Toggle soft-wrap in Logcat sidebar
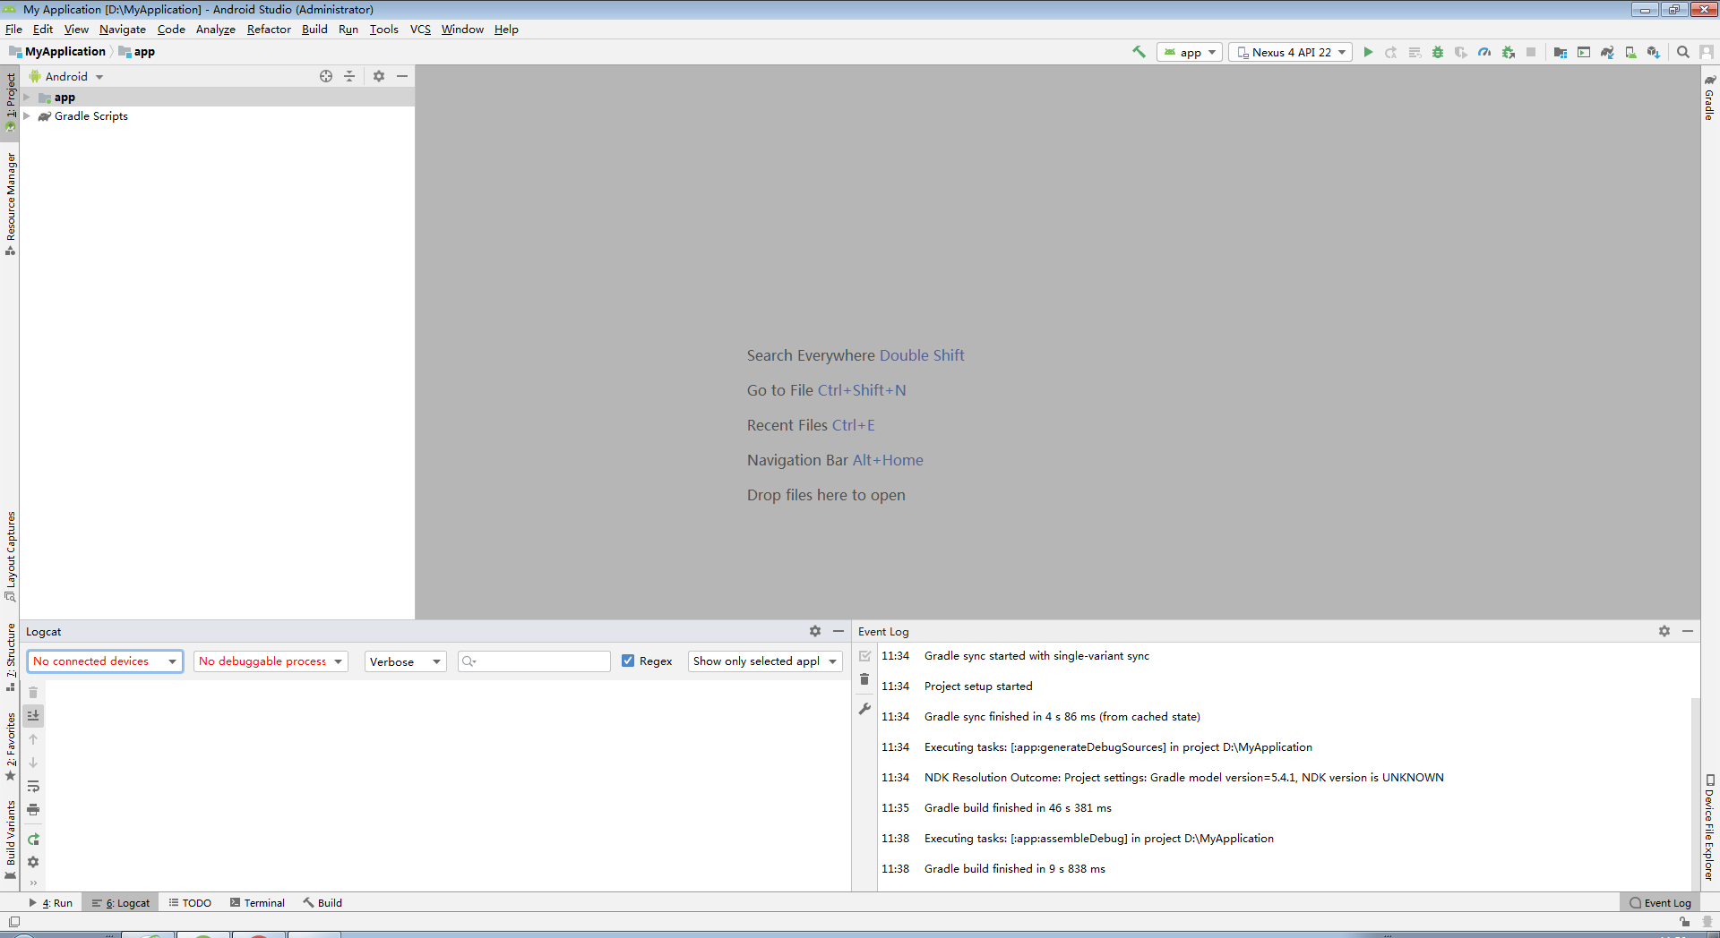The image size is (1720, 938). 33,786
